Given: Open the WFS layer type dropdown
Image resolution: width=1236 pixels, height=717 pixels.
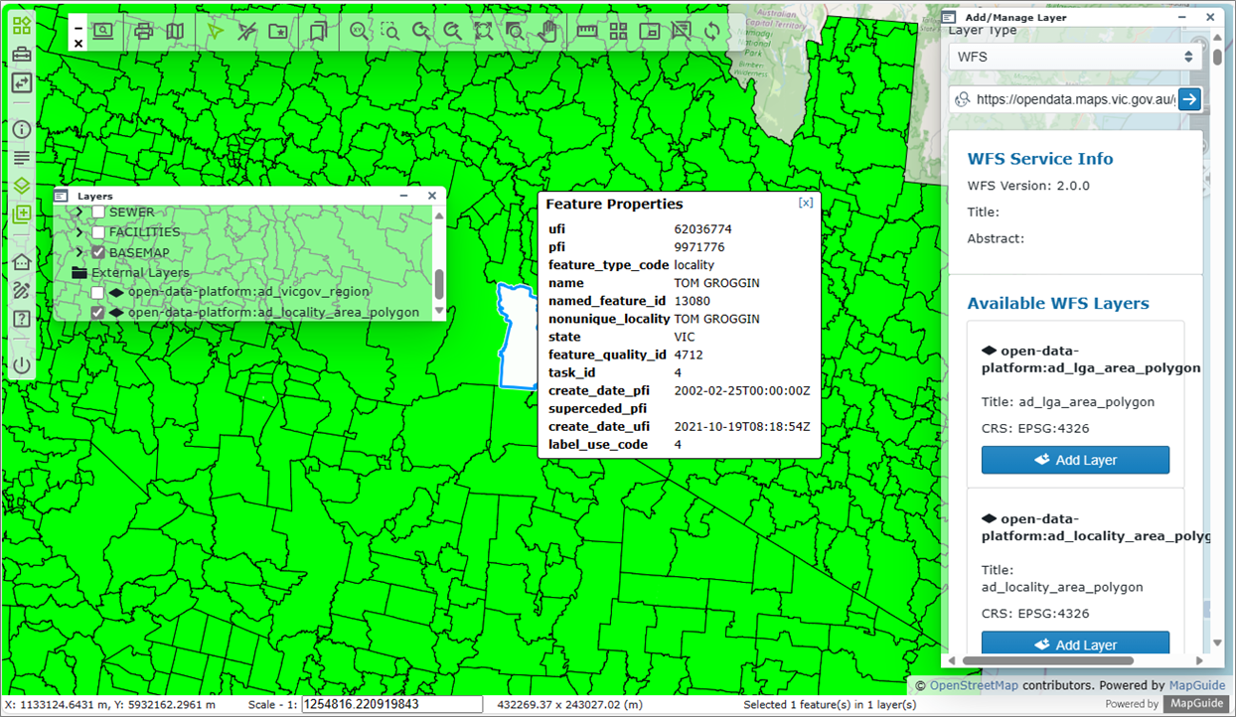Looking at the screenshot, I should coord(1075,57).
